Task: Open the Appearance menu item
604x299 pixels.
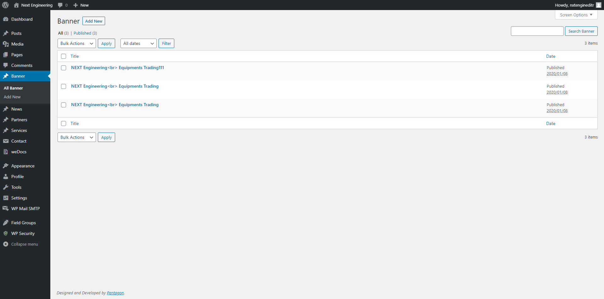Action: click(23, 166)
